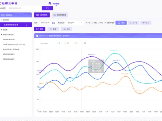Toggle the B相 checkbox

[94, 23]
